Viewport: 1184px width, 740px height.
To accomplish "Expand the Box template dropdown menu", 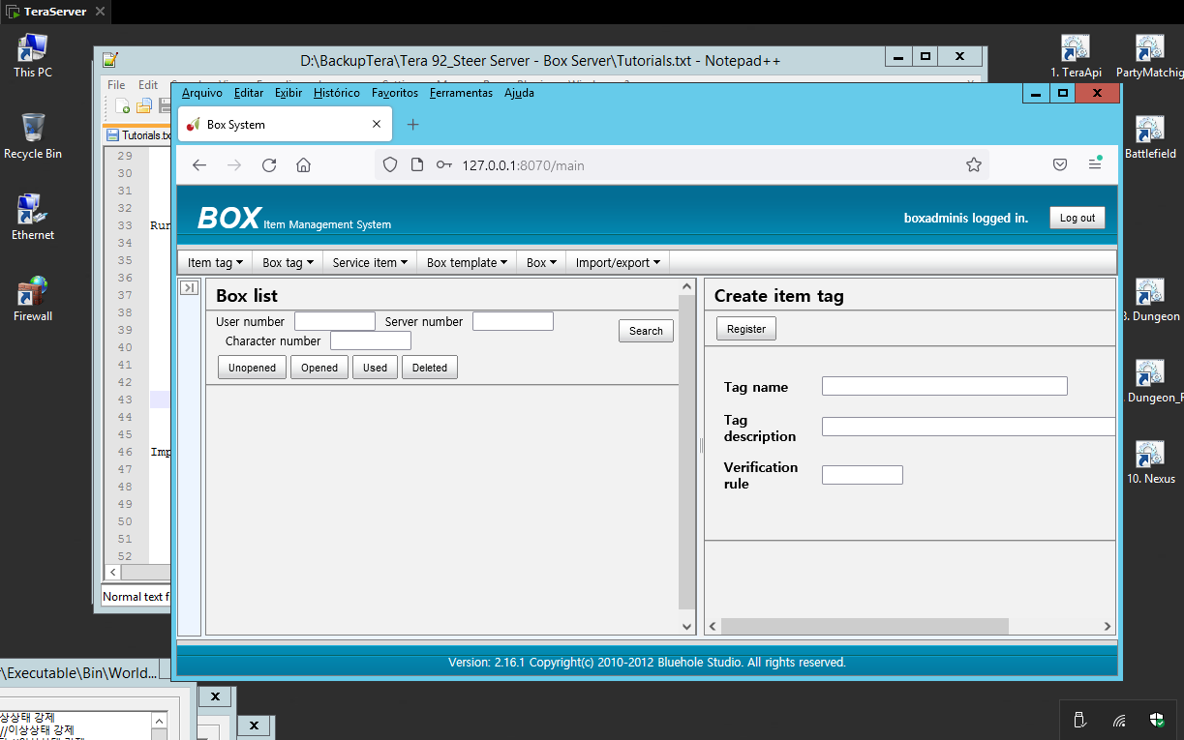I will (x=467, y=262).
